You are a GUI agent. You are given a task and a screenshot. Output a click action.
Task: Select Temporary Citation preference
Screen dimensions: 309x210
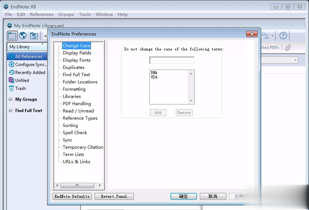tap(83, 147)
